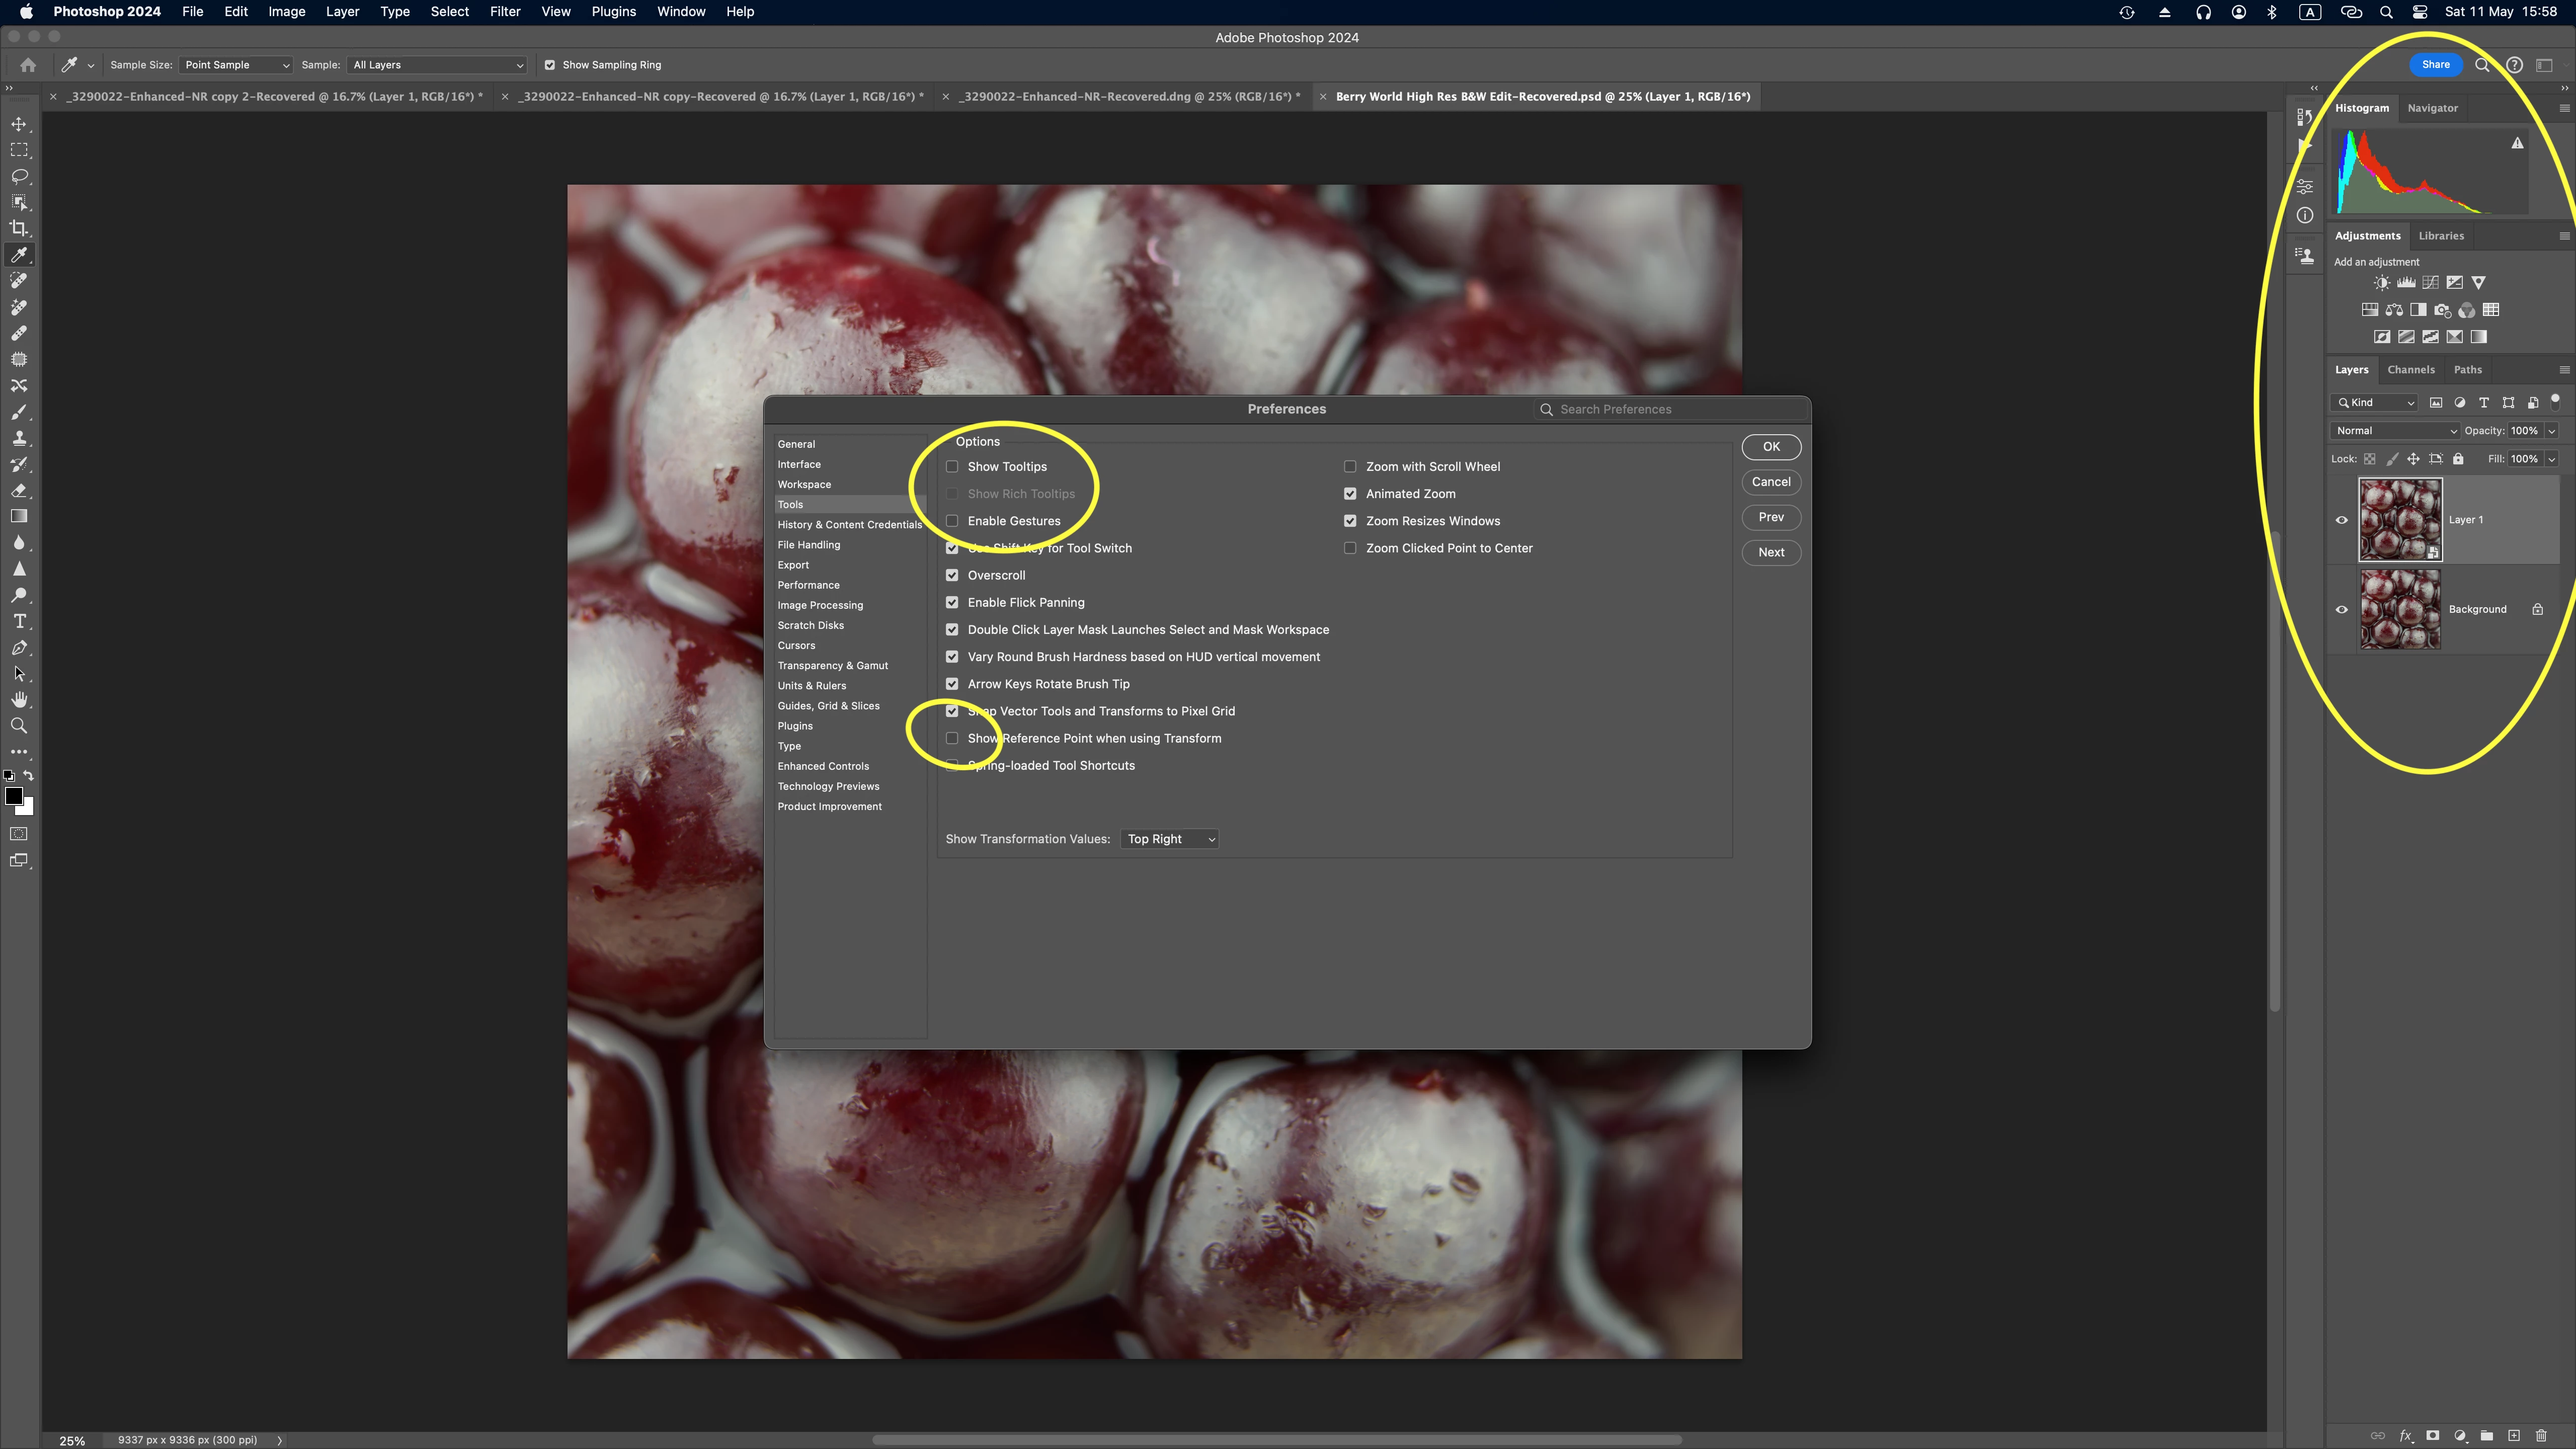Image resolution: width=2576 pixels, height=1449 pixels.
Task: Open Show Transformation Values dropdown
Action: [1170, 839]
